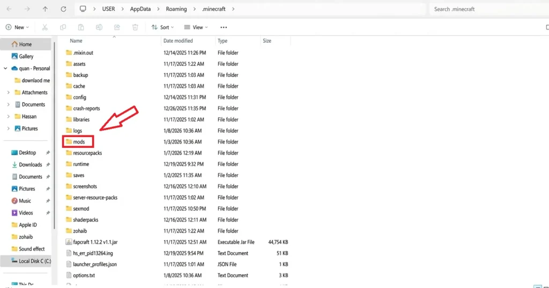The width and height of the screenshot is (549, 288).
Task: Select the screenshots folder
Action: click(81, 187)
